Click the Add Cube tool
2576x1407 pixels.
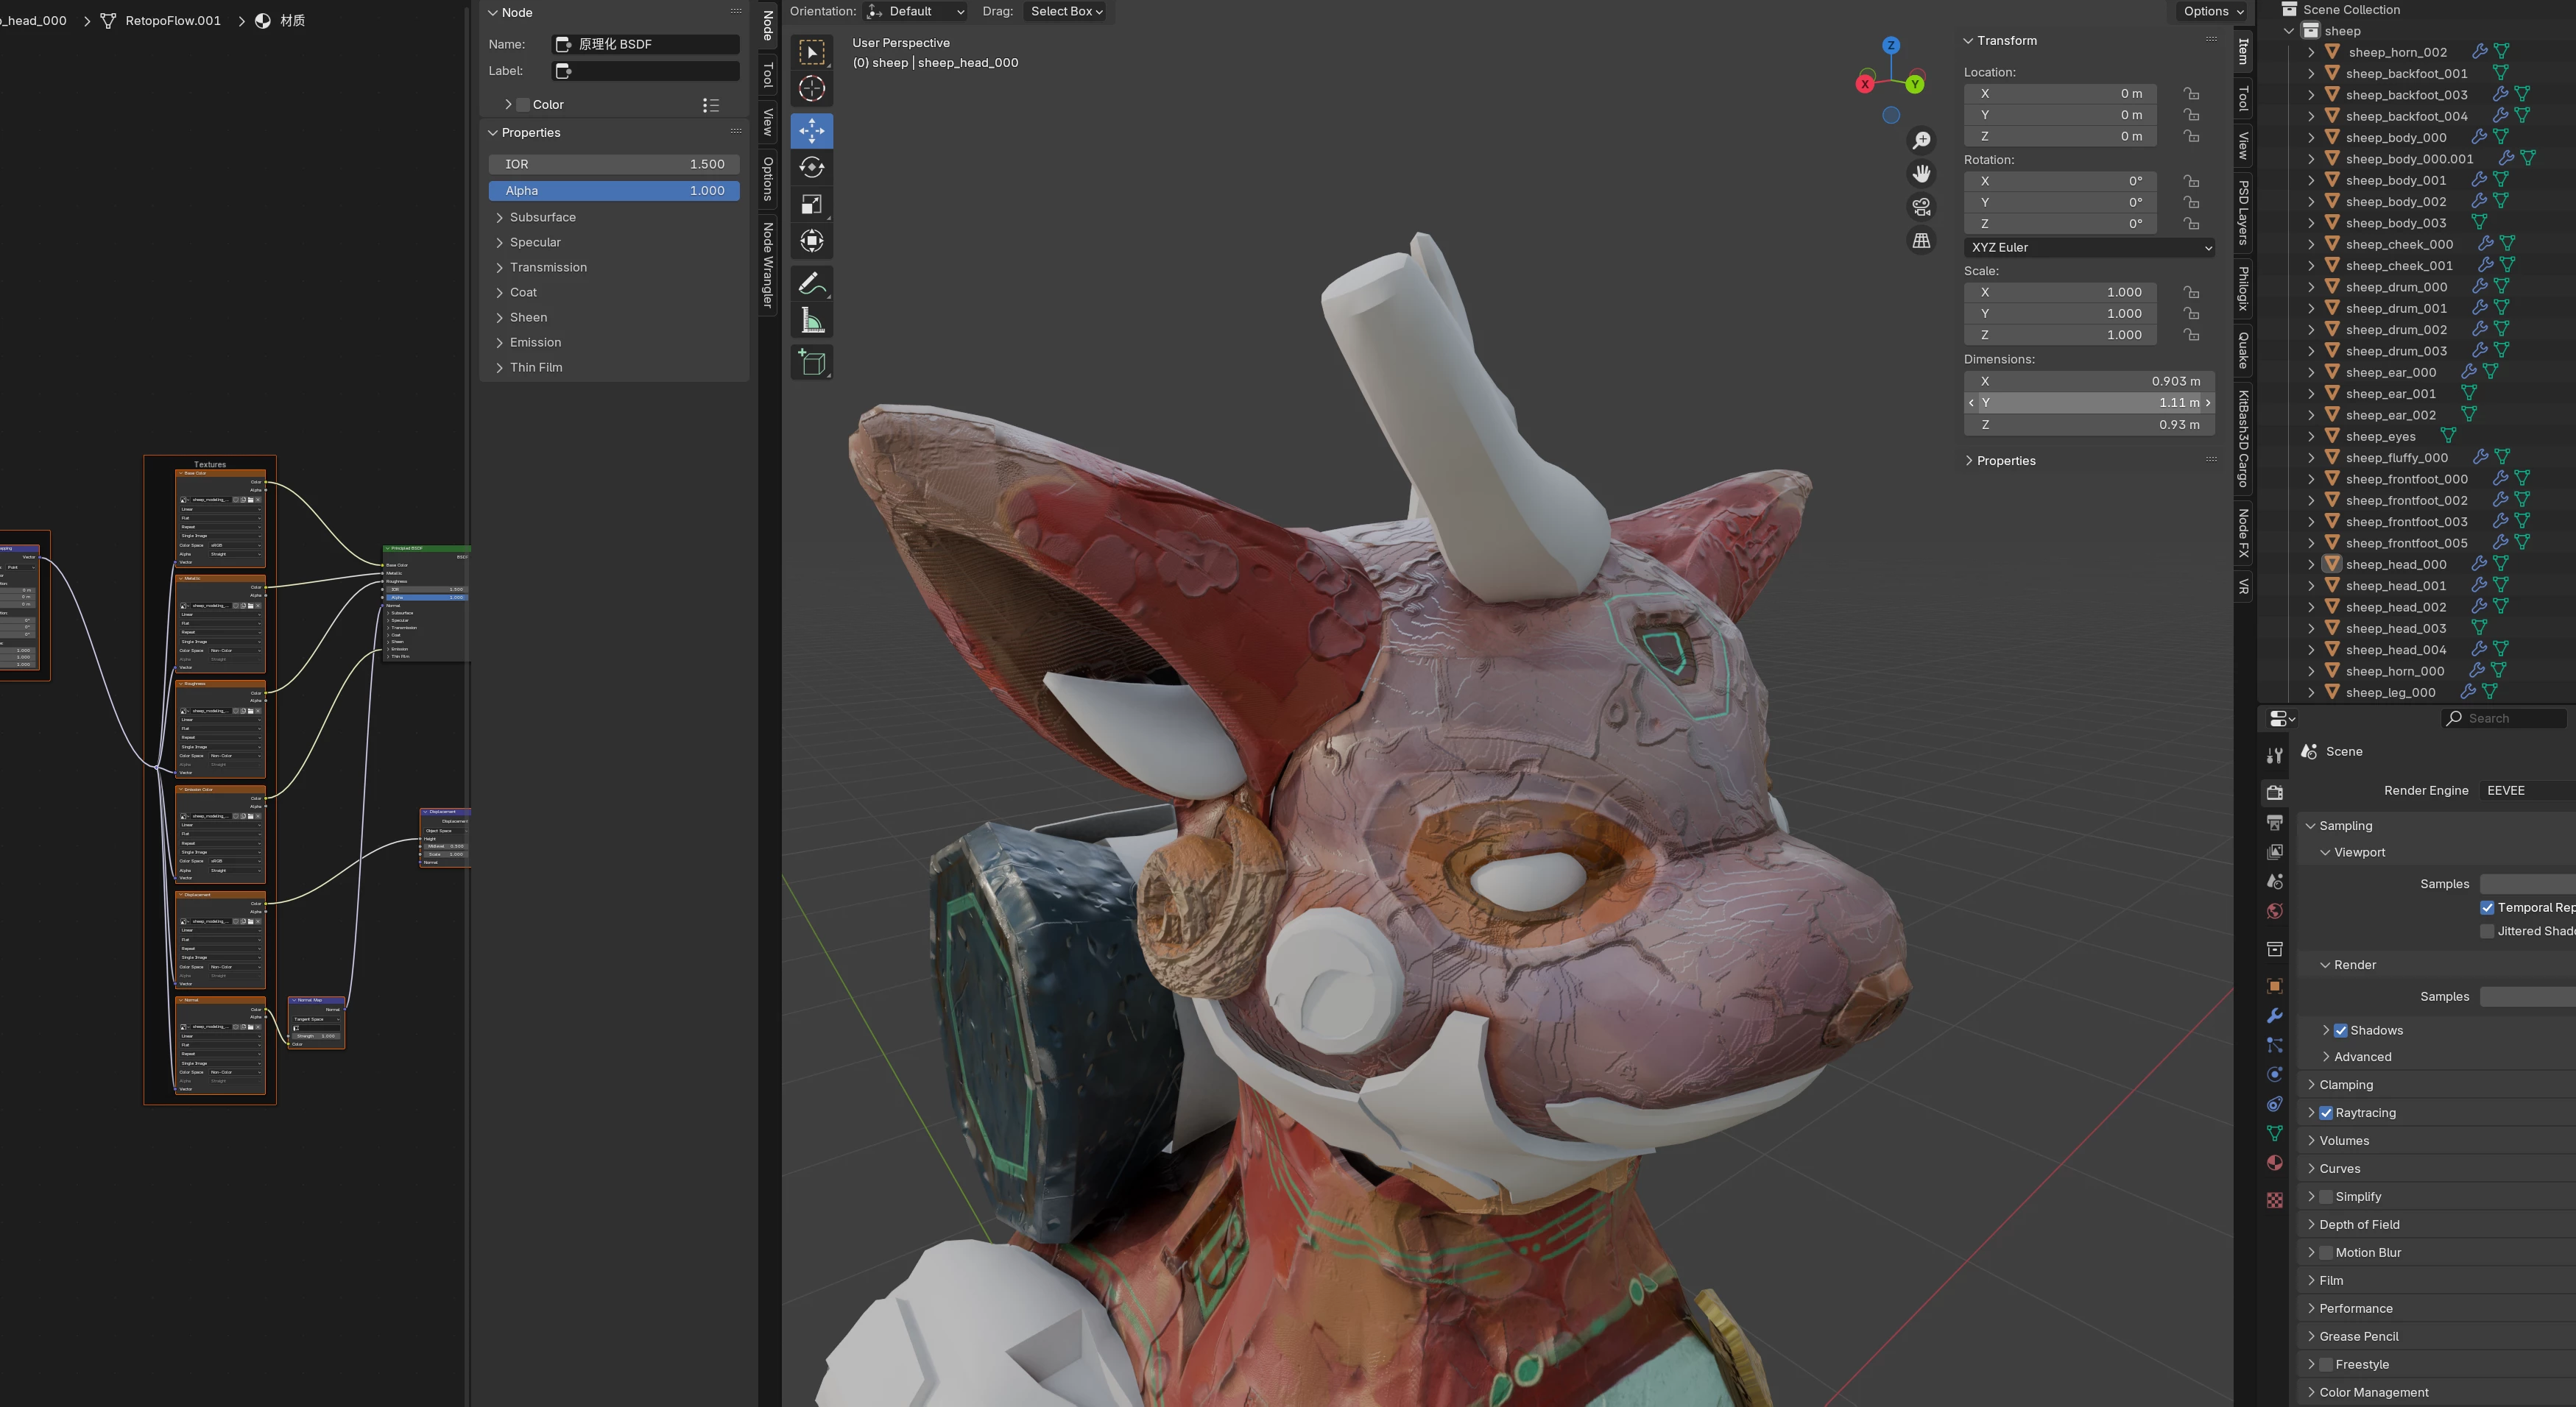point(811,363)
